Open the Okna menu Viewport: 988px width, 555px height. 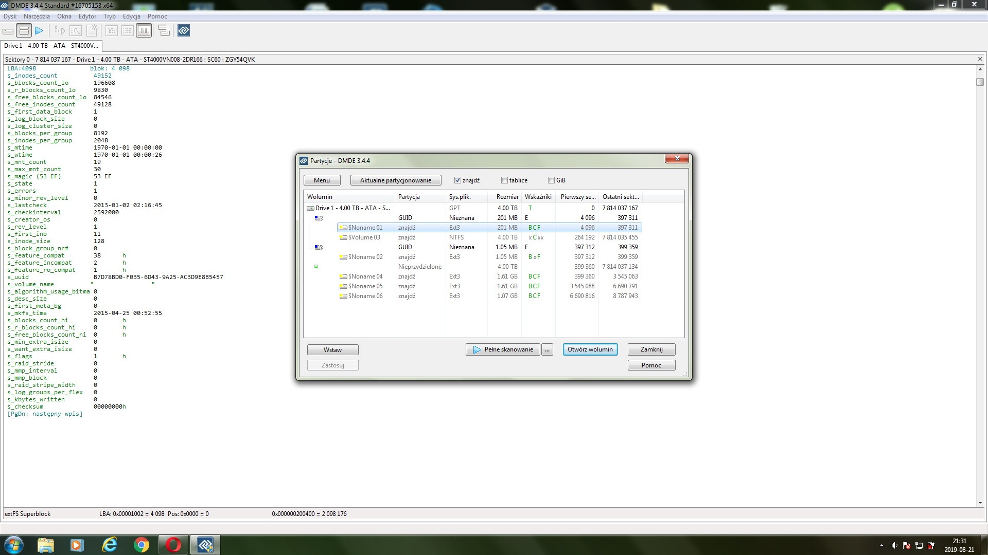coord(64,16)
